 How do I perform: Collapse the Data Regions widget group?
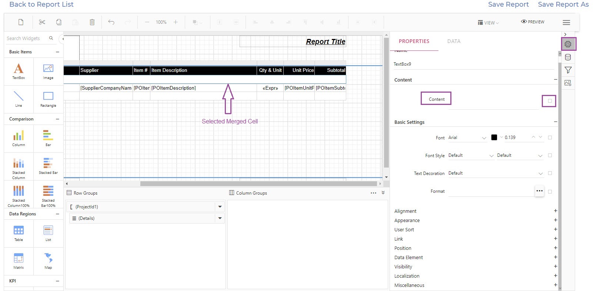57,214
